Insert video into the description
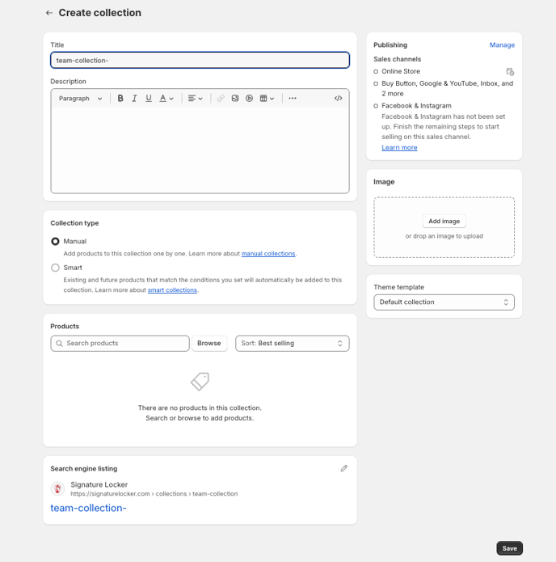556x562 pixels. pos(250,99)
